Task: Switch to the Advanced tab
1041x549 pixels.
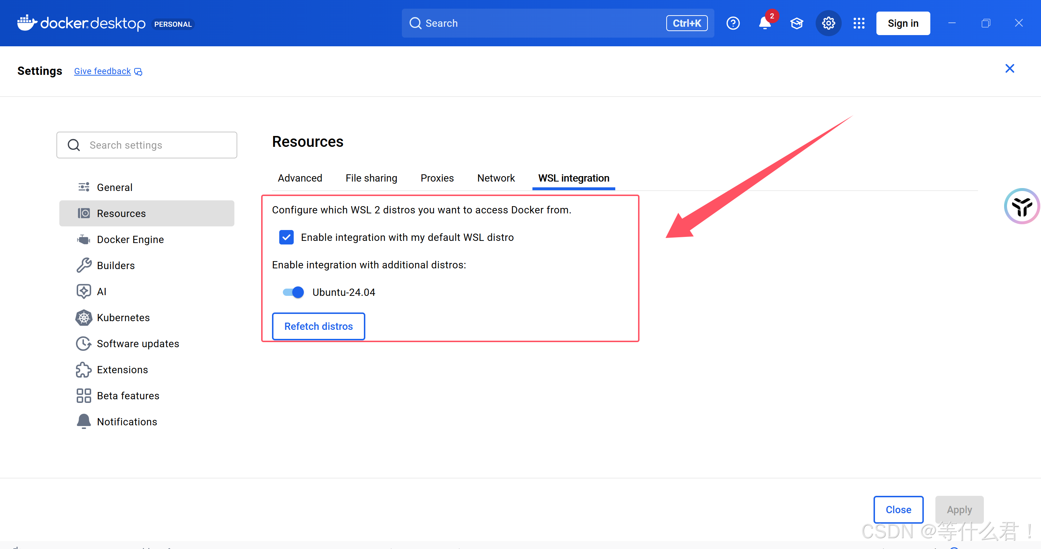Action: pyautogui.click(x=300, y=178)
